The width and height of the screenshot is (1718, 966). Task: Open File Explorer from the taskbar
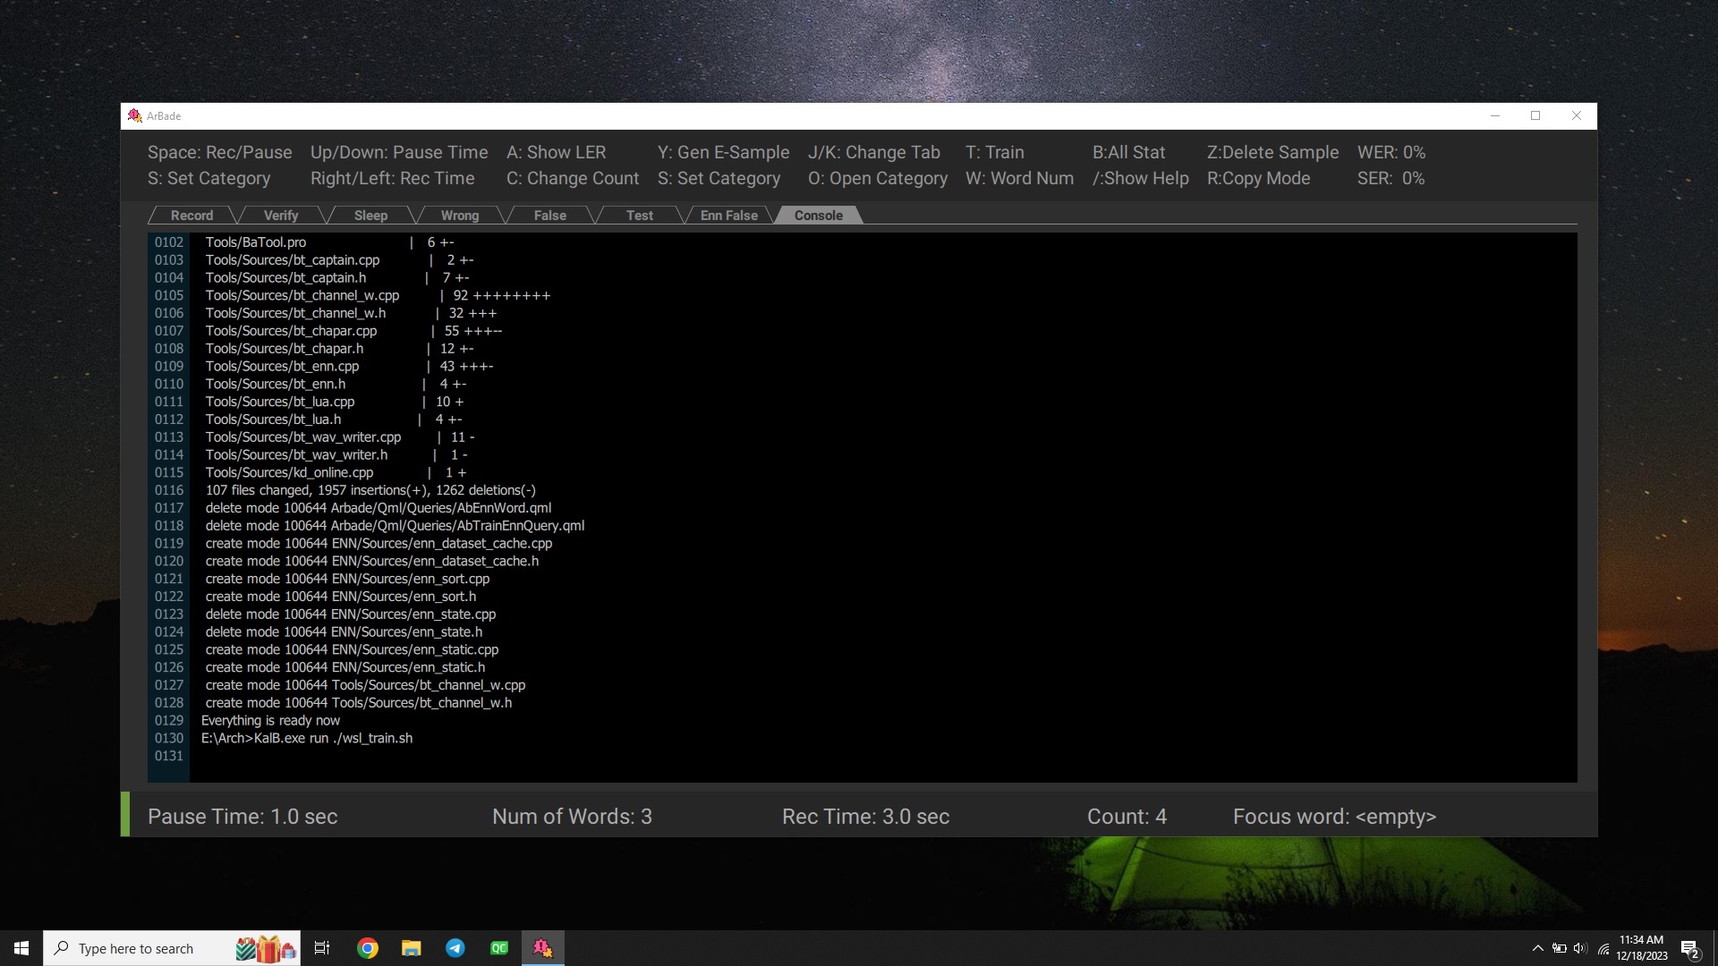411,948
